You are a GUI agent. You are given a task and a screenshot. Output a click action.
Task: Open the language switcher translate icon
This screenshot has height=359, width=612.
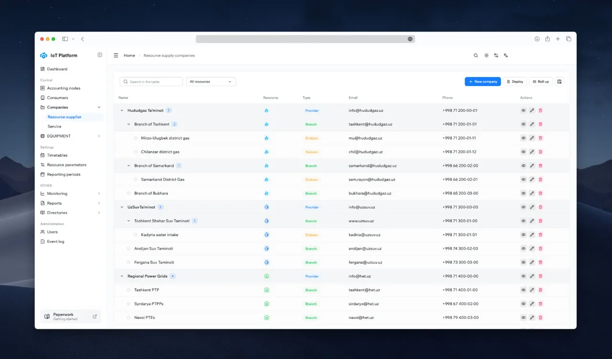coord(506,55)
